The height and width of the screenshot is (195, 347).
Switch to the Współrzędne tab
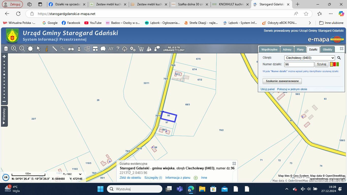pos(269,50)
